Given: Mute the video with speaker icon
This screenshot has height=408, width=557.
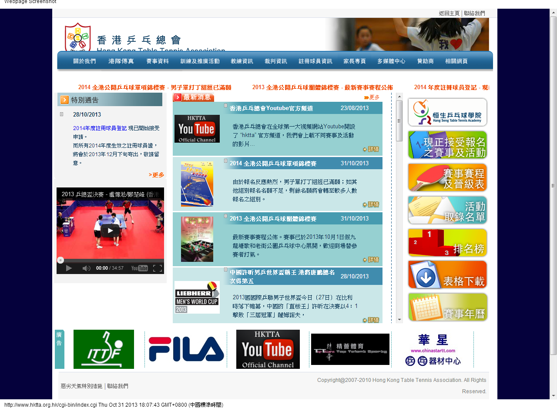Looking at the screenshot, I should [x=86, y=268].
